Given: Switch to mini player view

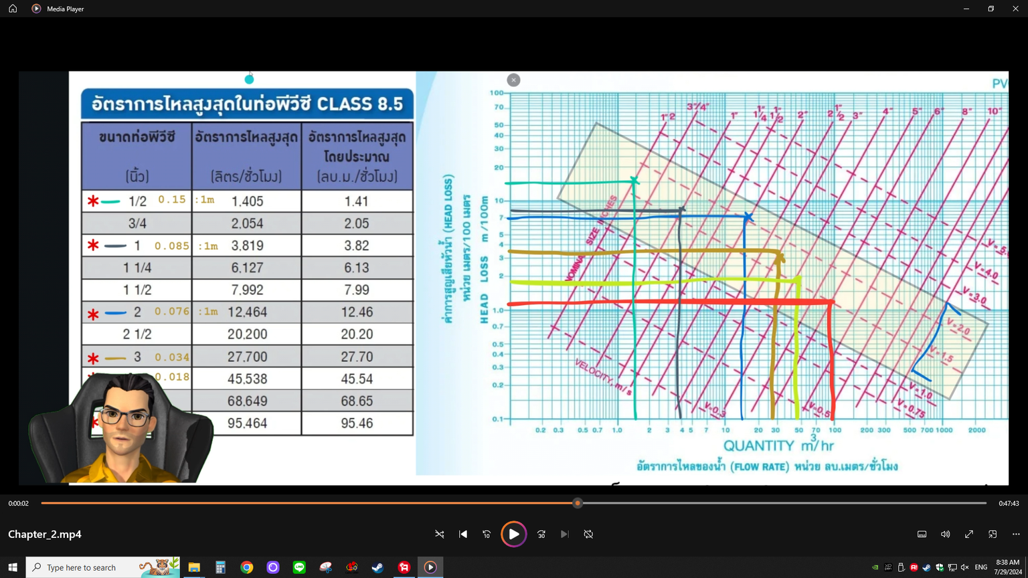Looking at the screenshot, I should 993,535.
